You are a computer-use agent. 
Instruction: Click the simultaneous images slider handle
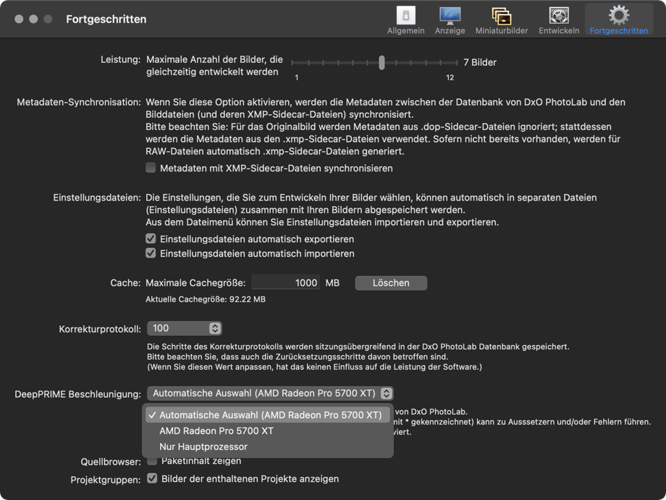tap(382, 62)
